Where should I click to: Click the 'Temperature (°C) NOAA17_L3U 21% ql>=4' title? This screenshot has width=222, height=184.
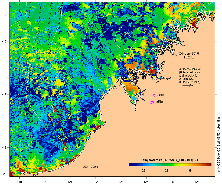point(169,160)
